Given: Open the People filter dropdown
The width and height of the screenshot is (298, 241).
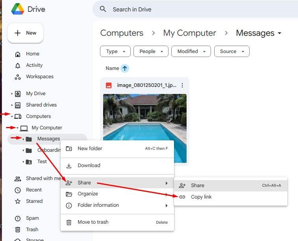Looking at the screenshot, I should 151,51.
